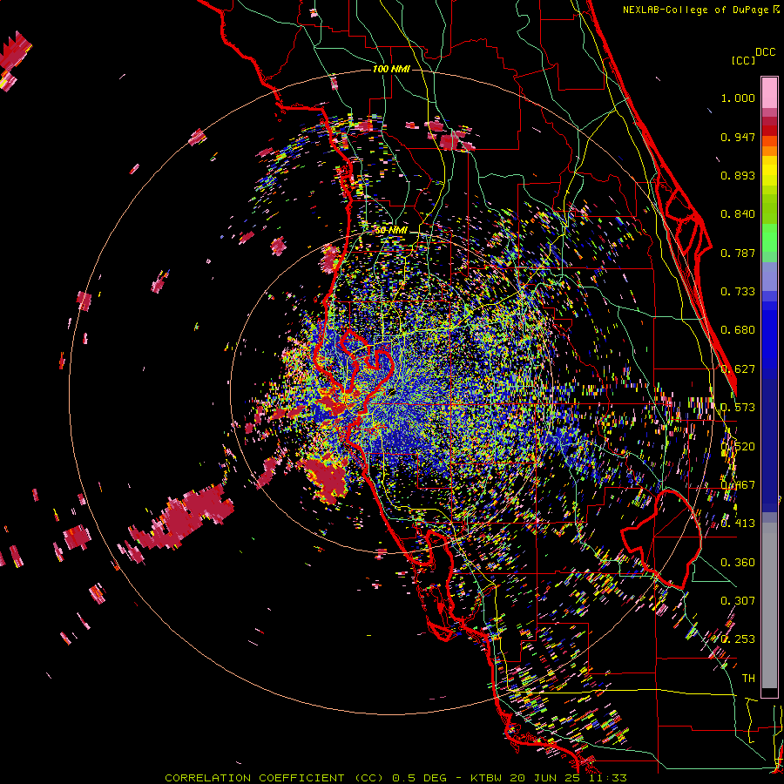Click the 11:33 time stamp
The image size is (784, 784).
click(x=607, y=778)
